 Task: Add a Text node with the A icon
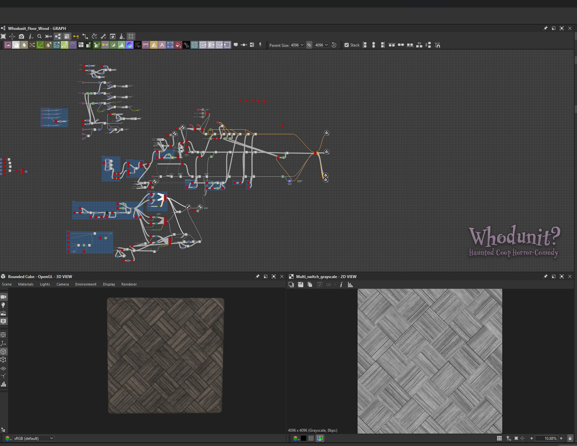pos(162,45)
